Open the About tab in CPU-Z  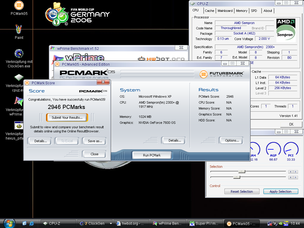pos(267,11)
